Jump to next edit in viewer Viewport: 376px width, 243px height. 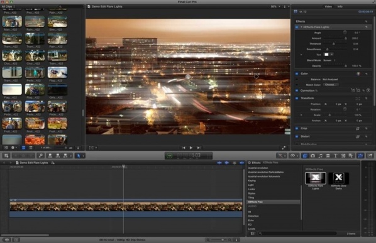(x=199, y=148)
